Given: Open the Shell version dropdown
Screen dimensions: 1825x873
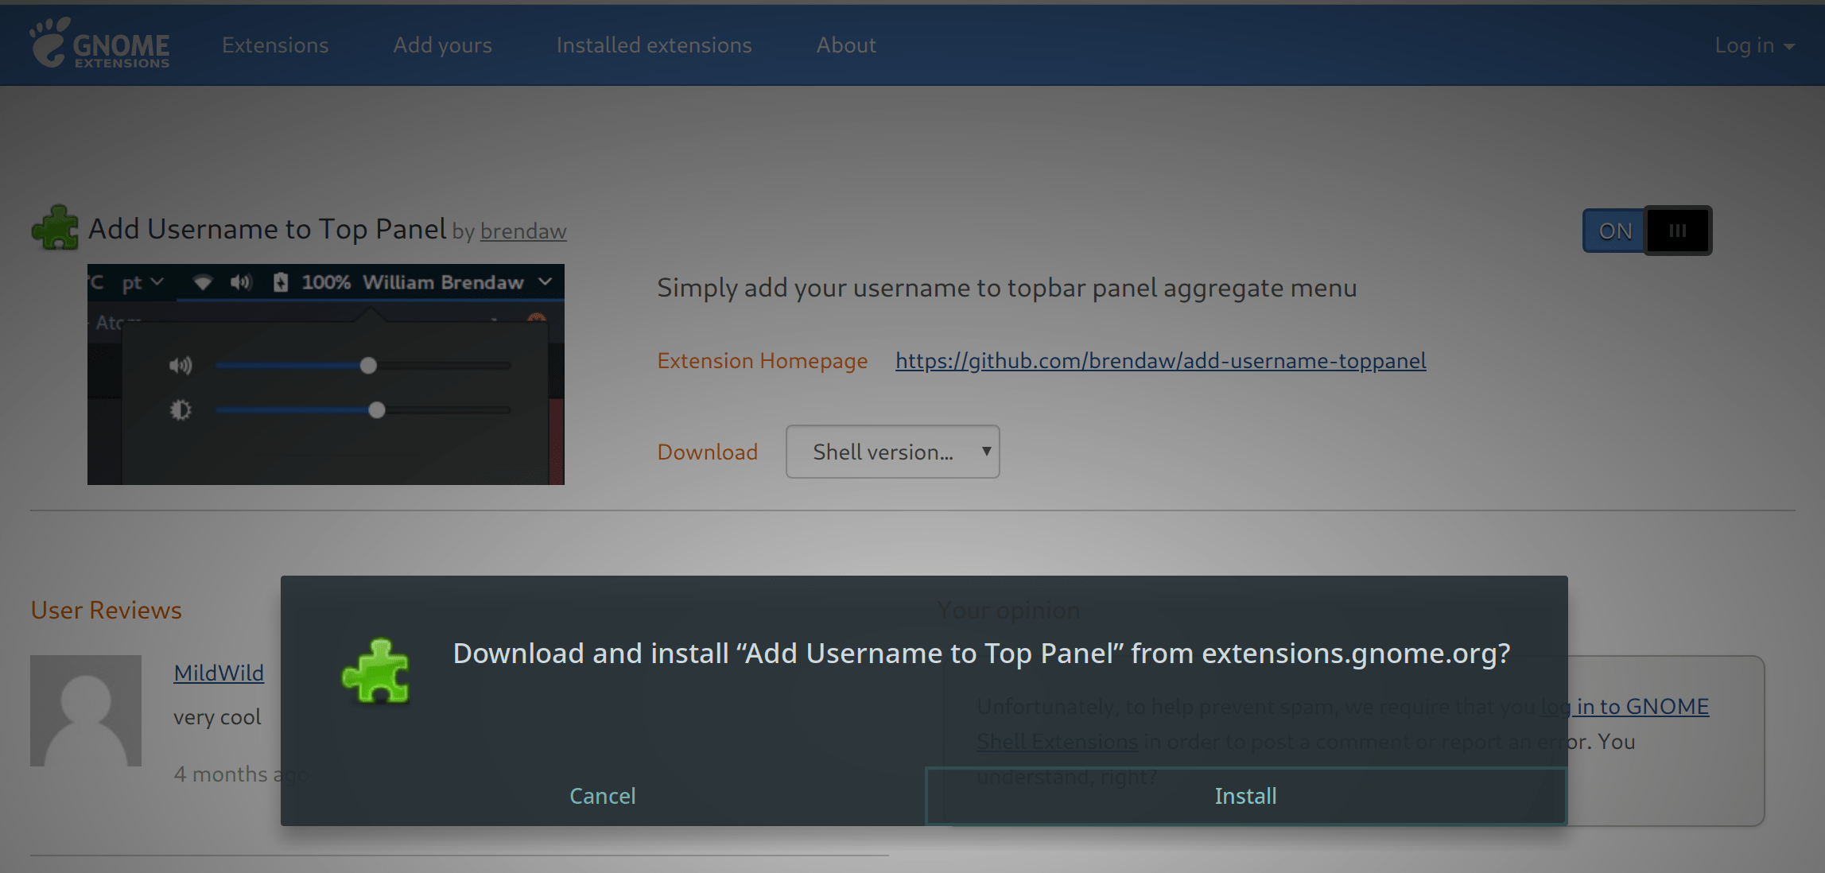Looking at the screenshot, I should tap(892, 451).
